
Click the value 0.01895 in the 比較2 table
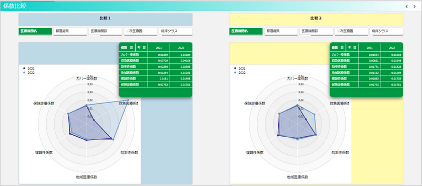[374, 78]
